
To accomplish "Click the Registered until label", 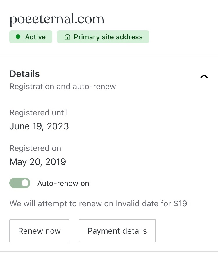I will pyautogui.click(x=39, y=112).
